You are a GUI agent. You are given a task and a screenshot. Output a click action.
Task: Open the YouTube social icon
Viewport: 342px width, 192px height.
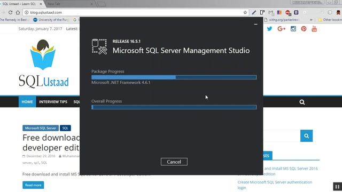[314, 29]
